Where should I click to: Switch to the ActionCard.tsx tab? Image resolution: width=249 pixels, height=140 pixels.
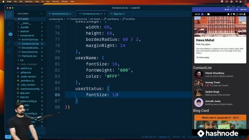pos(60,14)
